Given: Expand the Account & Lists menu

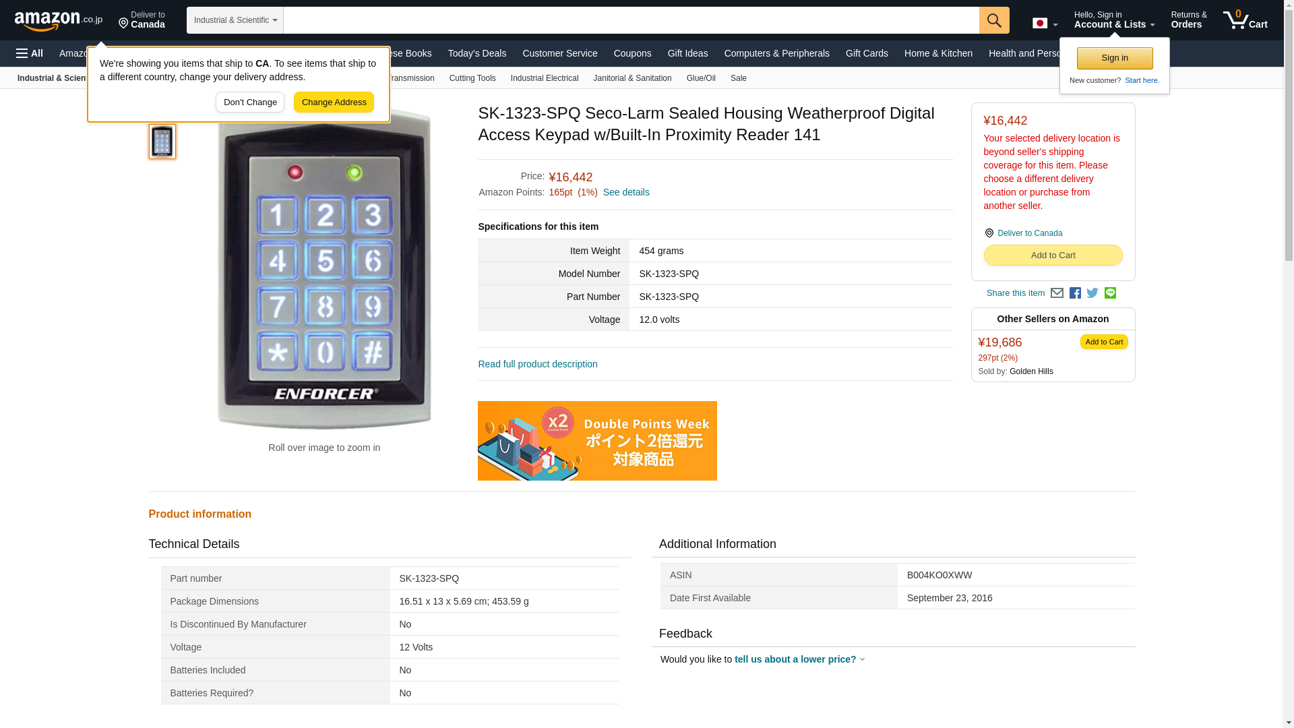Looking at the screenshot, I should point(1114,20).
